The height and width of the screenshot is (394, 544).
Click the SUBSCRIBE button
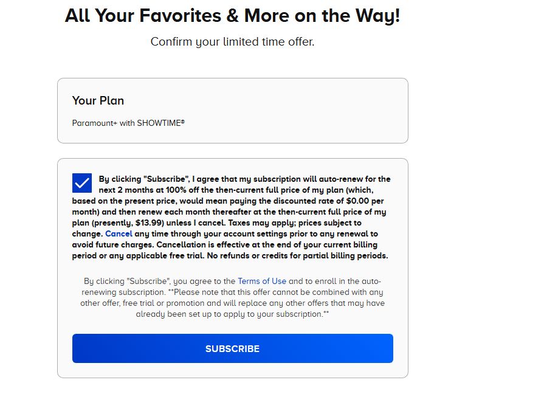coord(232,348)
